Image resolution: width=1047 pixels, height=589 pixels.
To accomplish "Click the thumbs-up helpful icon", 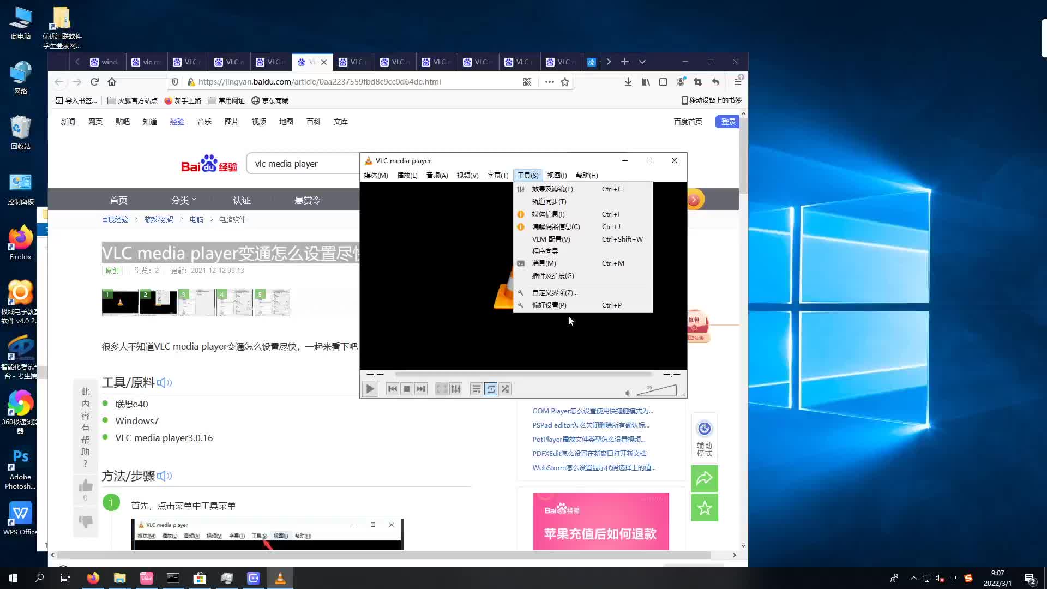I will tap(86, 485).
